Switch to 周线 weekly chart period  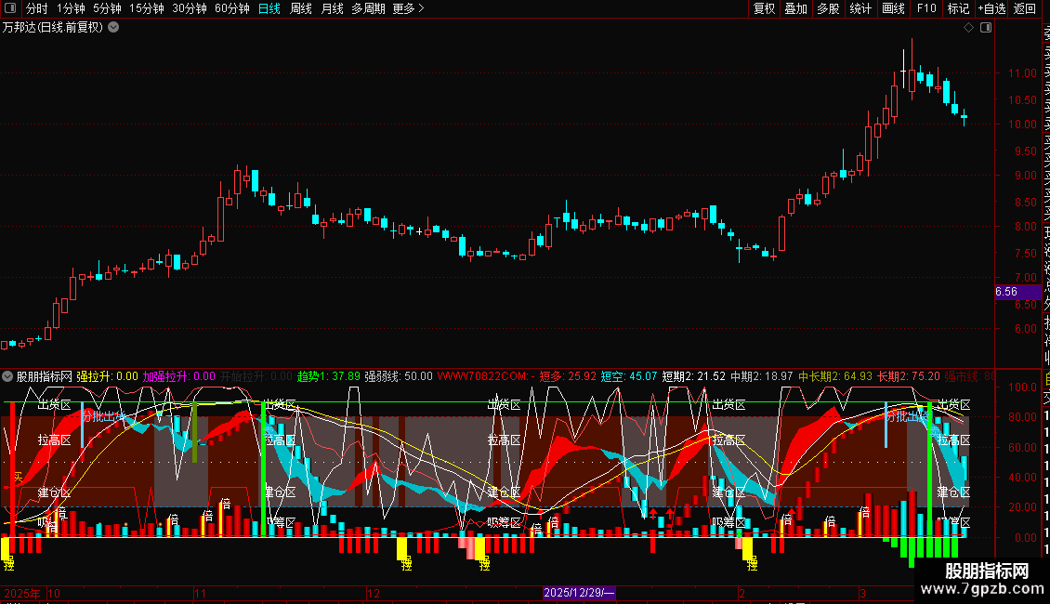tap(301, 8)
